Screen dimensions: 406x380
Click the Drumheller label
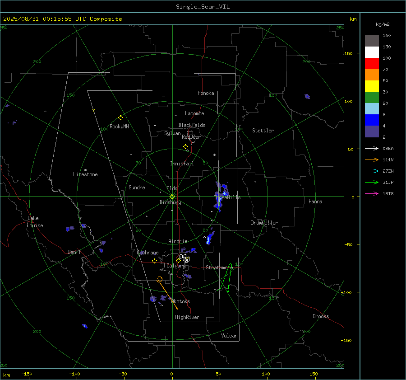coord(264,223)
